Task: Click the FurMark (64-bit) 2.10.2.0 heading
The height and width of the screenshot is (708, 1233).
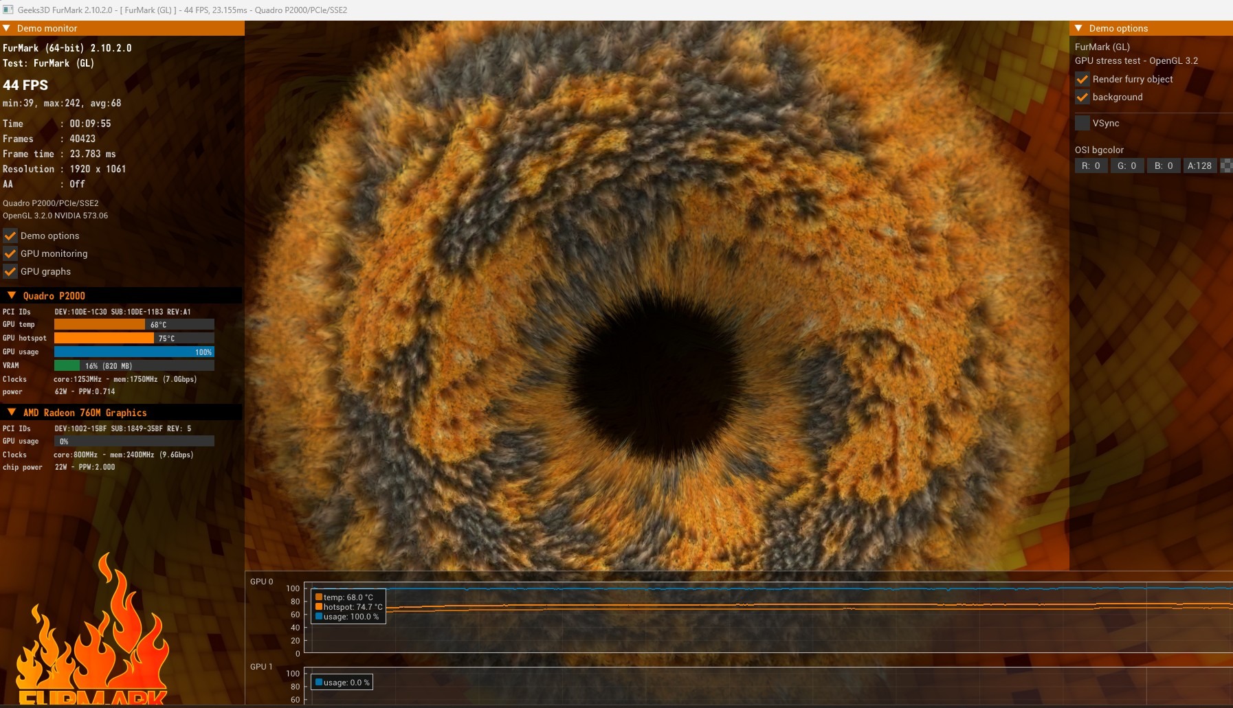Action: 67,48
